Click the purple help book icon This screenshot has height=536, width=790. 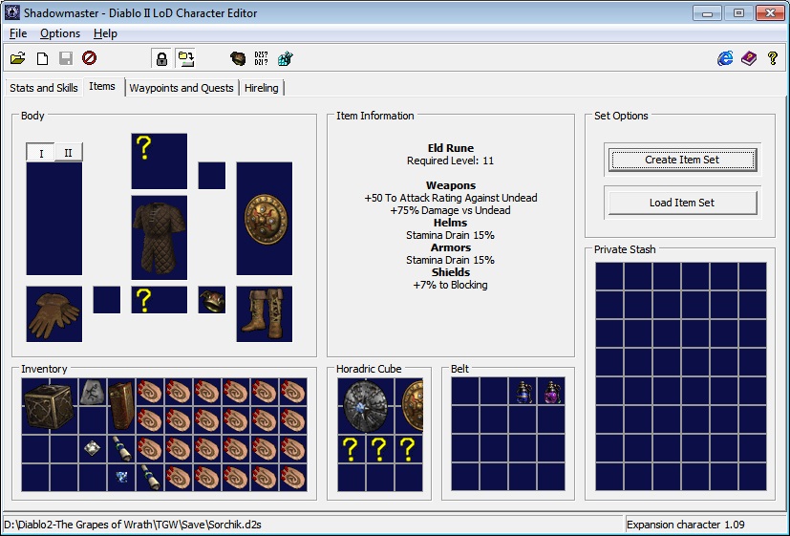pos(749,59)
